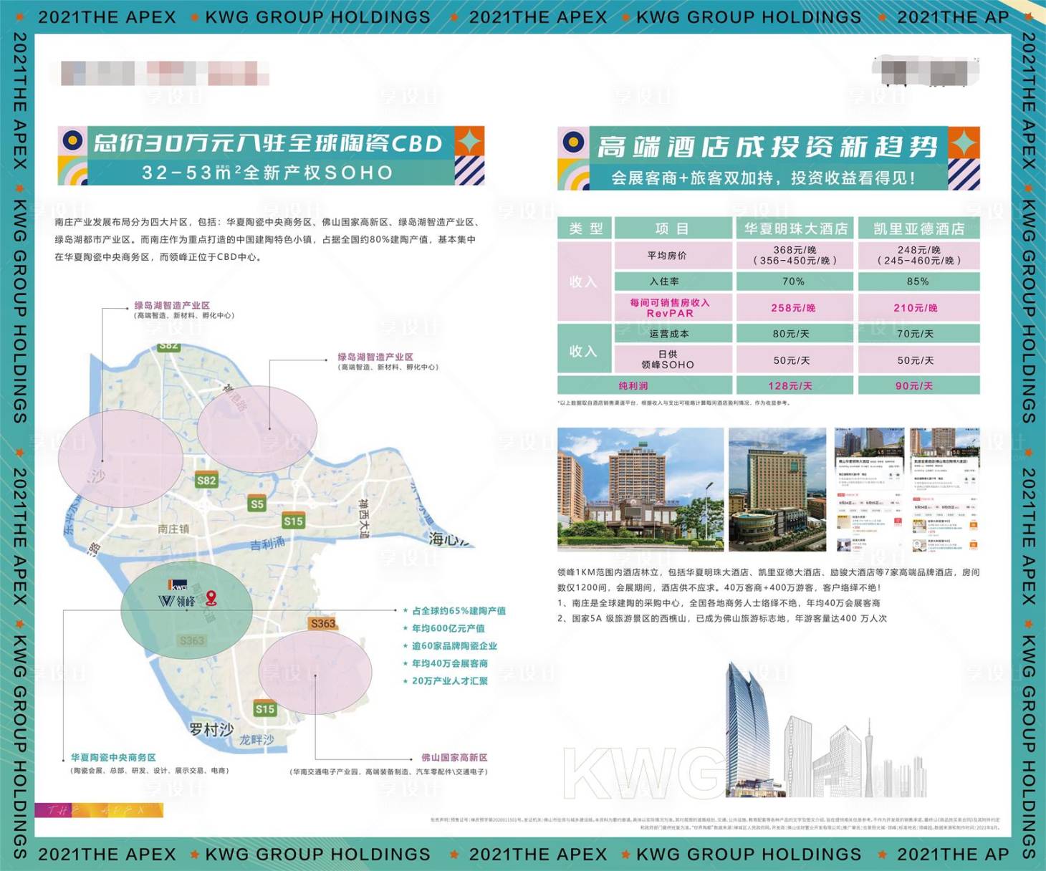
Task: Click the S5 road shield
Action: tap(256, 504)
